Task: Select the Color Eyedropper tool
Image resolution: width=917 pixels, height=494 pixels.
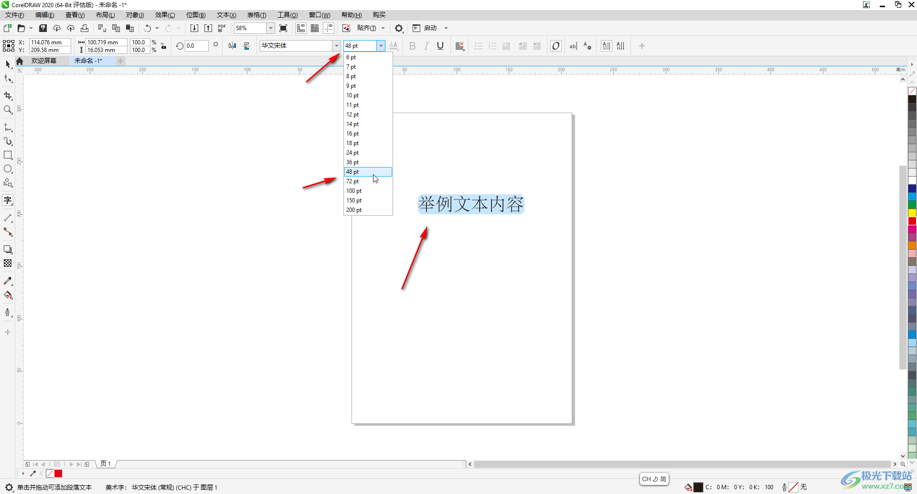Action: 8,281
